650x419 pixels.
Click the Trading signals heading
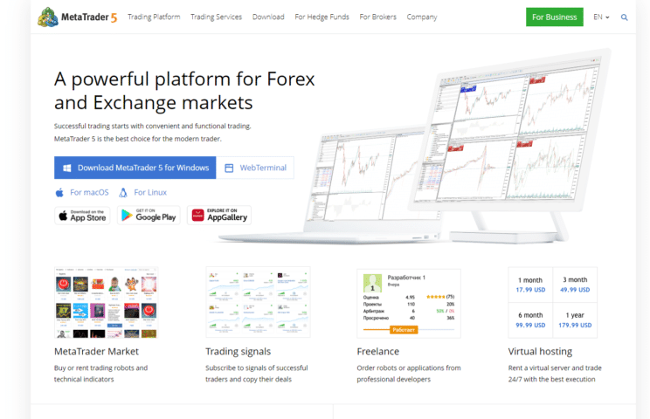pos(238,352)
